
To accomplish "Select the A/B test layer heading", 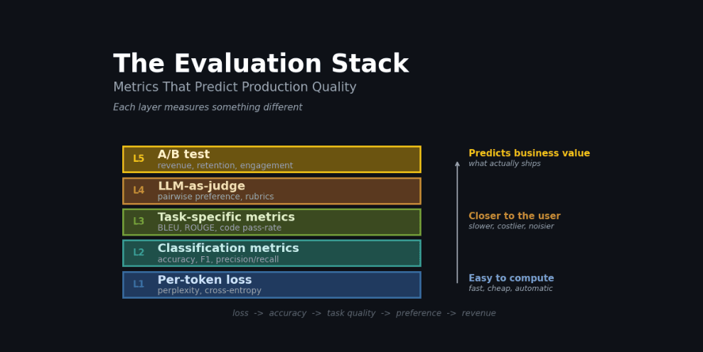I will [x=183, y=155].
